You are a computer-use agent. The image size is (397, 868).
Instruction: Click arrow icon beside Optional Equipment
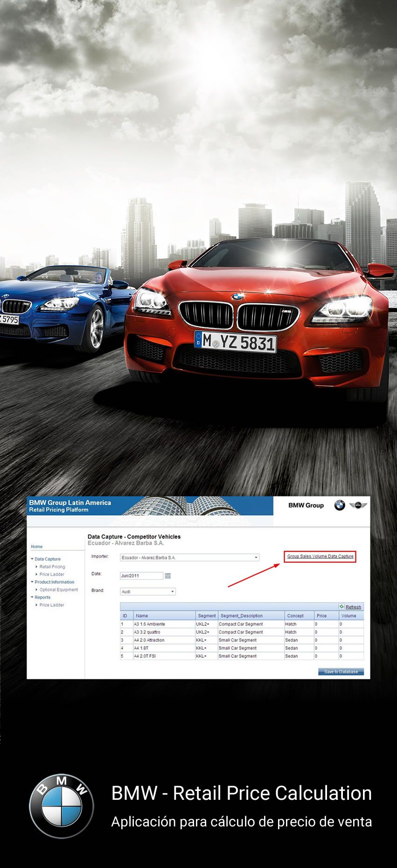36,590
